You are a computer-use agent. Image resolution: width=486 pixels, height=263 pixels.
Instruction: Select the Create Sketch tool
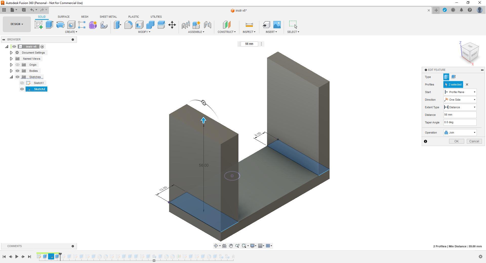[x=39, y=25]
